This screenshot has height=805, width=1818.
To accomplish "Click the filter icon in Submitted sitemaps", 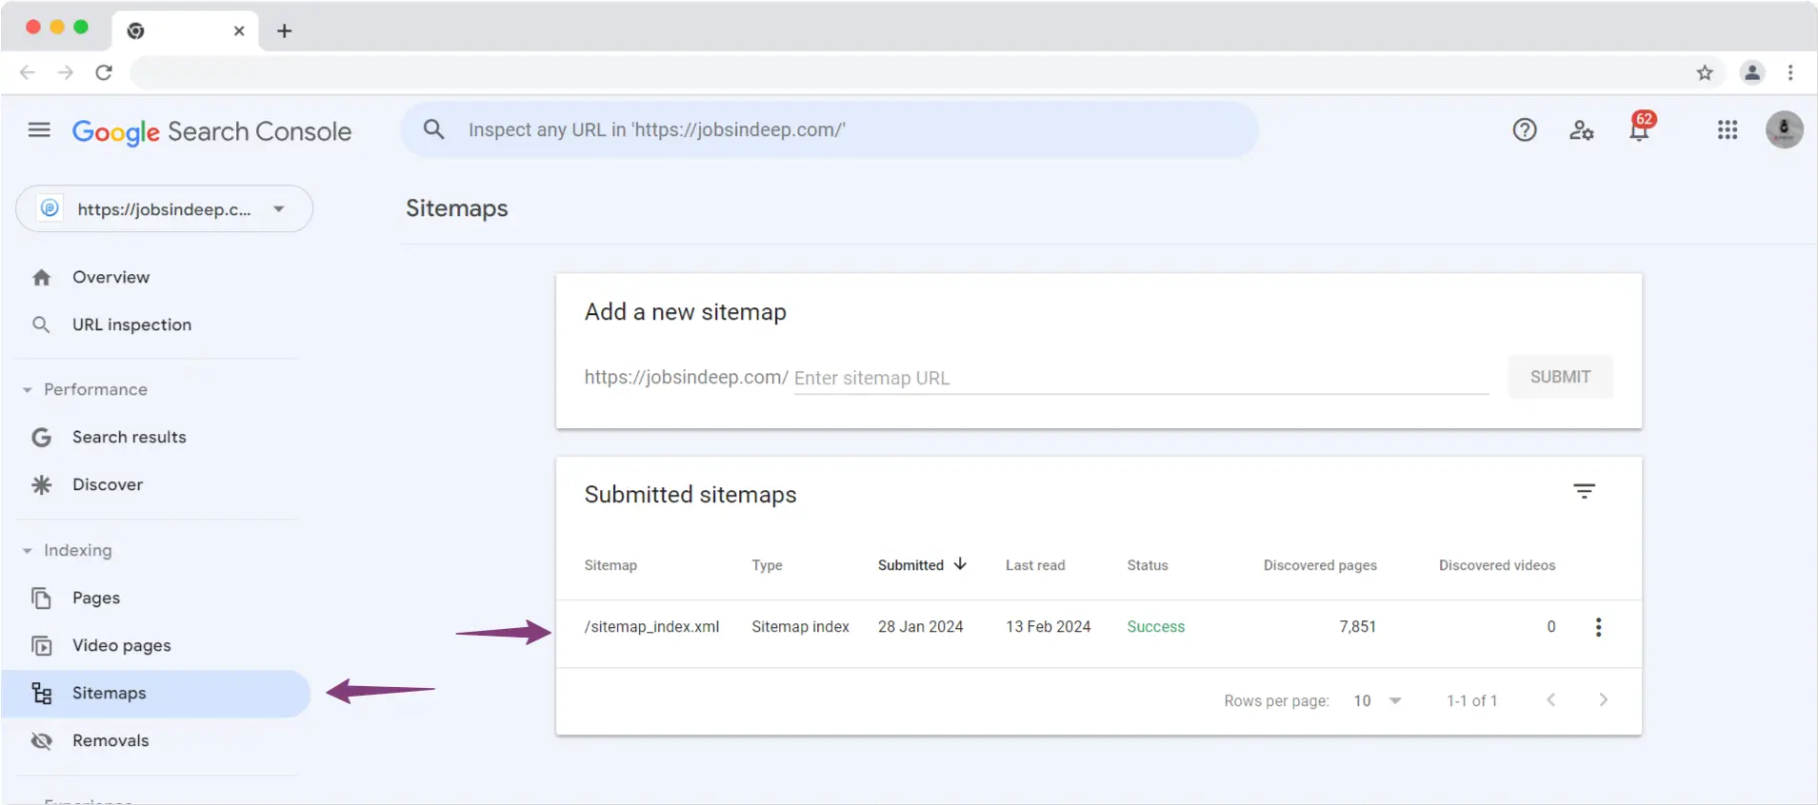I will [x=1584, y=492].
